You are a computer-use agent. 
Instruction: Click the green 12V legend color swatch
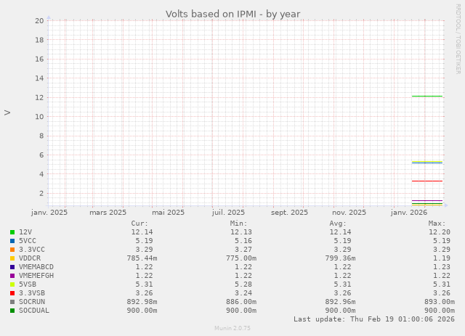tap(12, 232)
